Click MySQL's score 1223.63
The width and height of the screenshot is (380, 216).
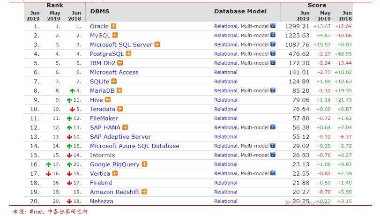point(297,36)
